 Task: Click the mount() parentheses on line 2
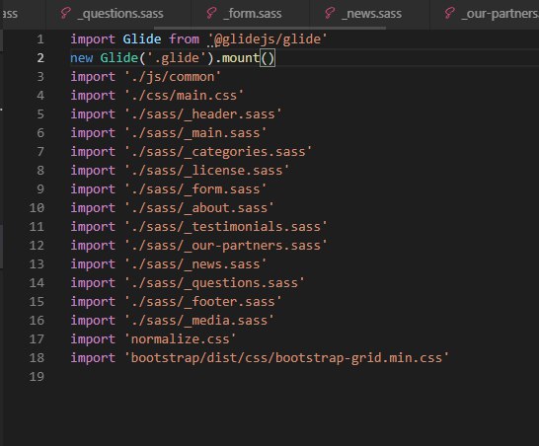pos(268,58)
